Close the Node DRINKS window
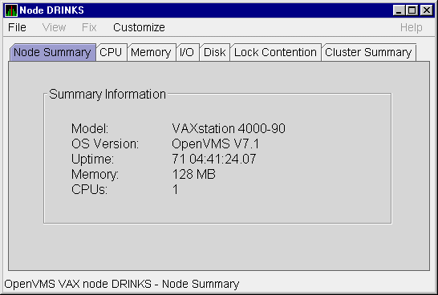This screenshot has width=438, height=295. 427,10
